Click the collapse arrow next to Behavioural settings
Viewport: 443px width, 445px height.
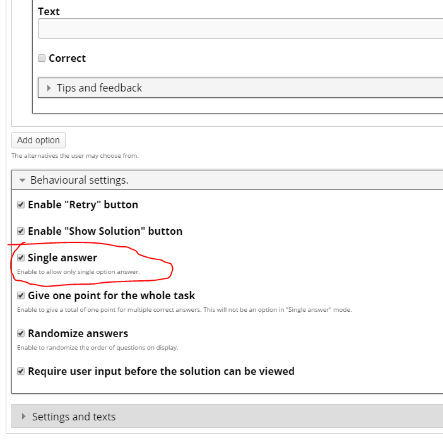tap(22, 180)
